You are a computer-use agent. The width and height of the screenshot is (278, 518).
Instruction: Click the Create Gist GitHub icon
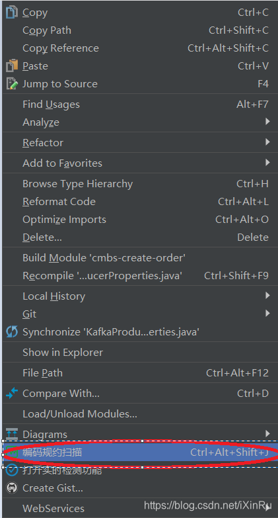tap(12, 488)
